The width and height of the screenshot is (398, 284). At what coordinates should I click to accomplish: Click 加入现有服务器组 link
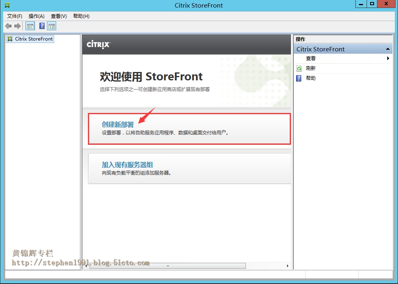point(127,165)
